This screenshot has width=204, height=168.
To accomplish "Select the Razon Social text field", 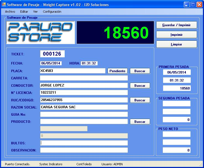I will 84,107.
